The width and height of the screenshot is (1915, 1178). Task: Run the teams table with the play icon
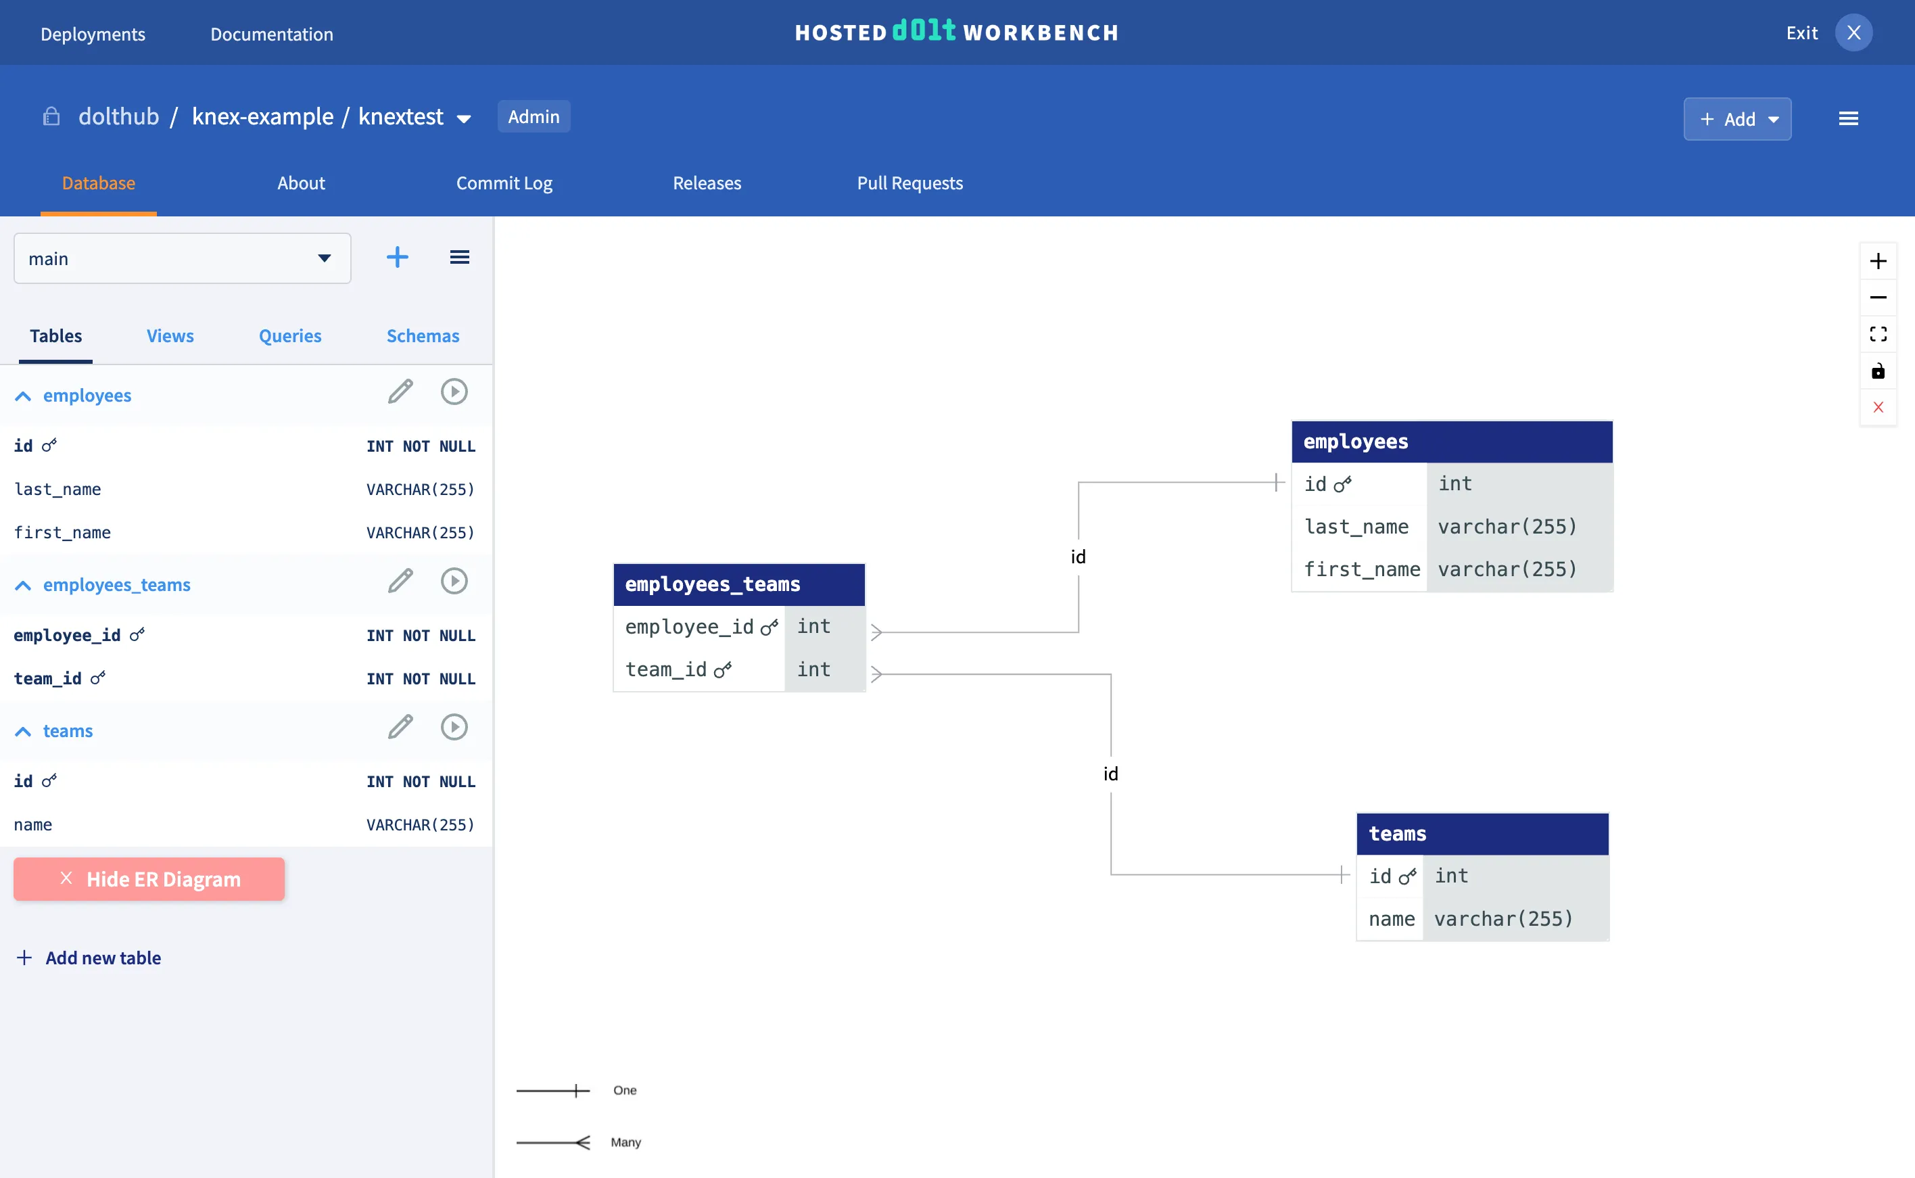point(454,727)
